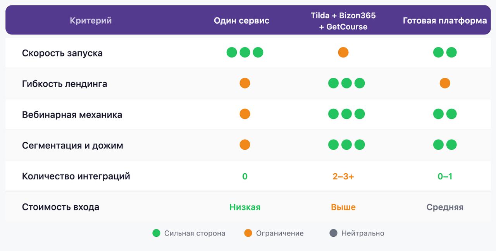Click the Низкая cost value
The image size is (496, 251).
245,207
